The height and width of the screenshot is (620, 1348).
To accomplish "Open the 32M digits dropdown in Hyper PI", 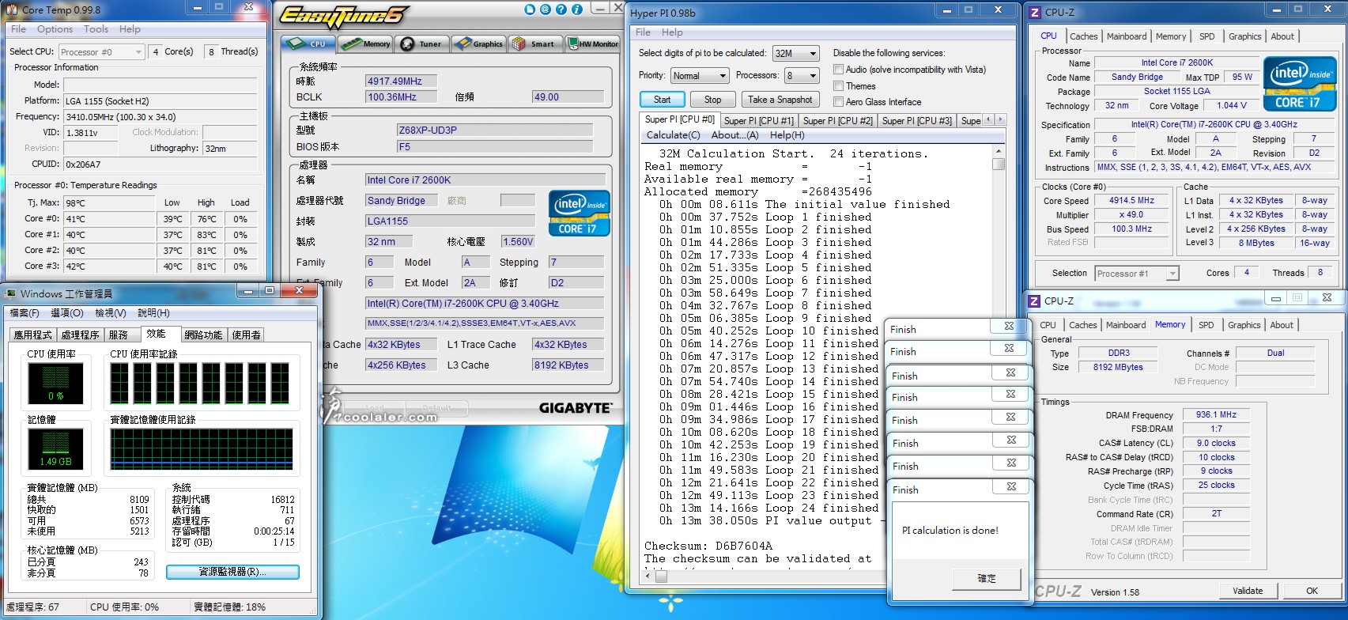I will [x=795, y=54].
